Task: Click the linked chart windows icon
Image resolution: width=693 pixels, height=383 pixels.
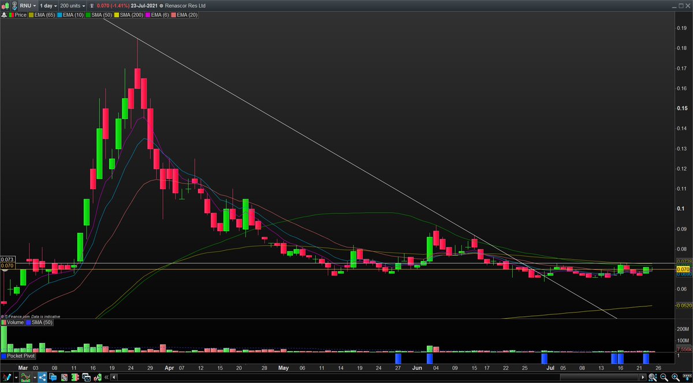Action: coord(86,377)
